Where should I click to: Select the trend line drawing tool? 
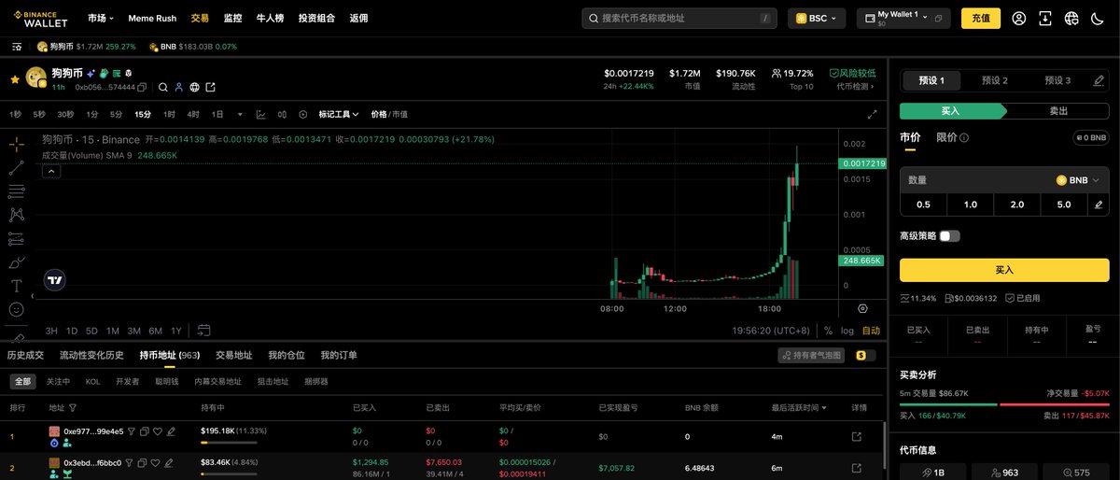pyautogui.click(x=17, y=168)
